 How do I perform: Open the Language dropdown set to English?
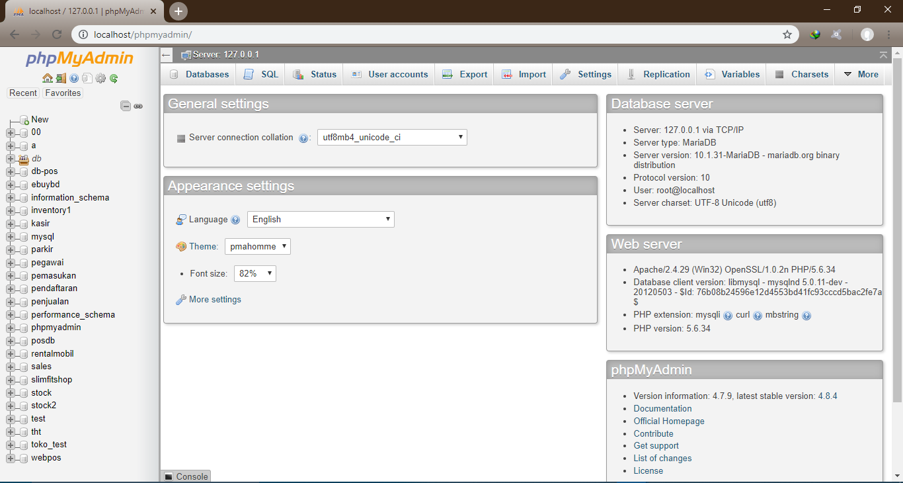pos(321,220)
